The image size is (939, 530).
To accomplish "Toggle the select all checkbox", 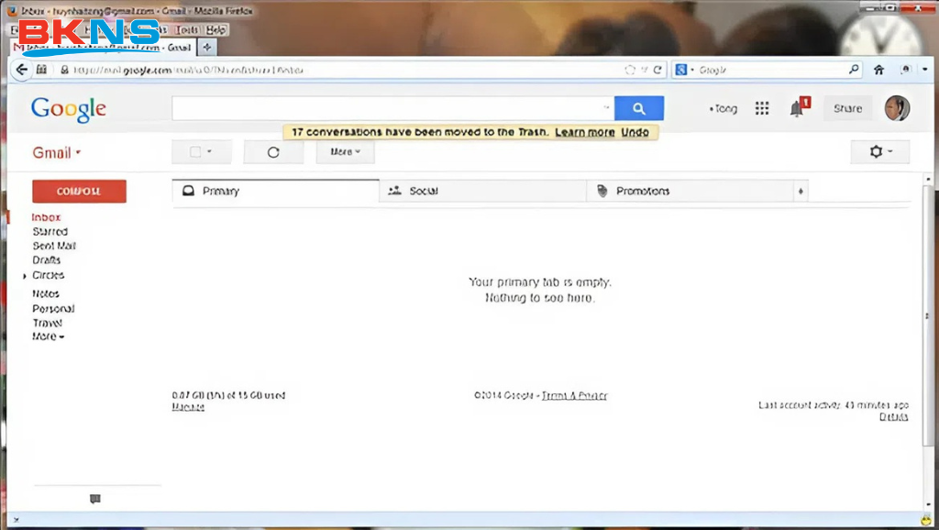I will [195, 152].
